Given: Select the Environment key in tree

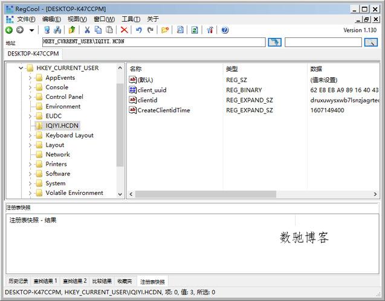Looking at the screenshot, I should (63, 107).
